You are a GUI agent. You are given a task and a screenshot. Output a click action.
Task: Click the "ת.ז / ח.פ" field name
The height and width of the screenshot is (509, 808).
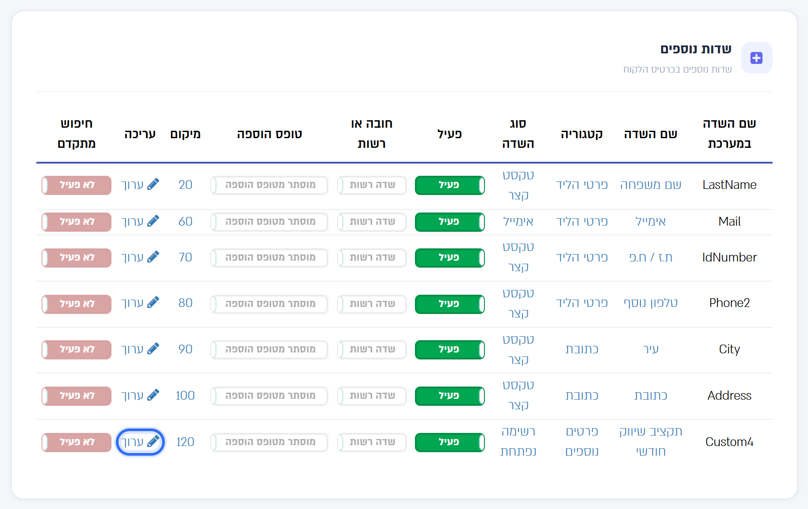[x=651, y=258]
